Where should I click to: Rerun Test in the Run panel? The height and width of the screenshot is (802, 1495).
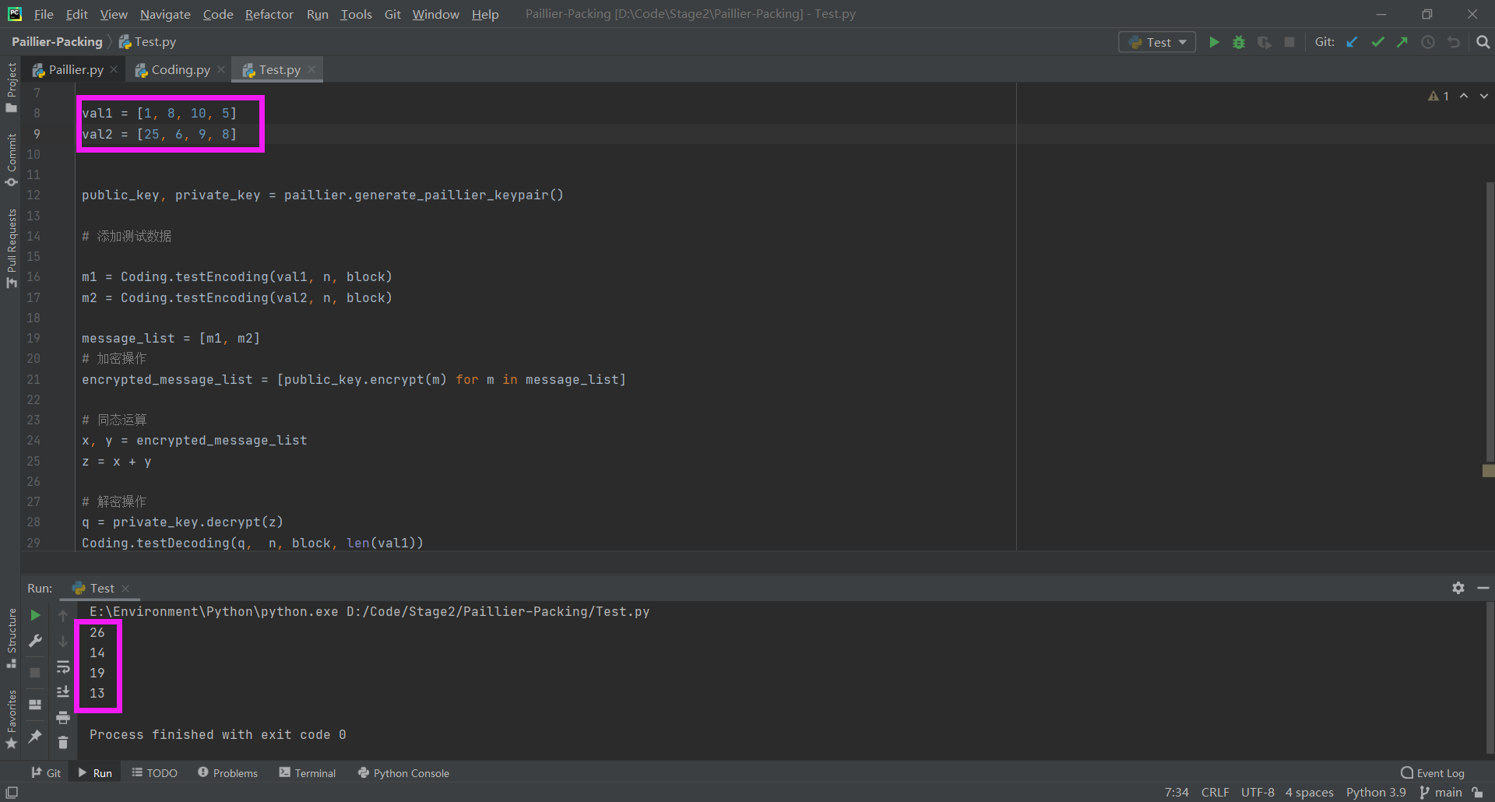tap(35, 615)
